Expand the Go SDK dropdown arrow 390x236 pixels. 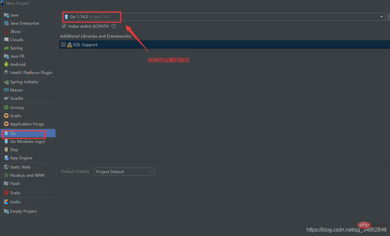coord(381,17)
